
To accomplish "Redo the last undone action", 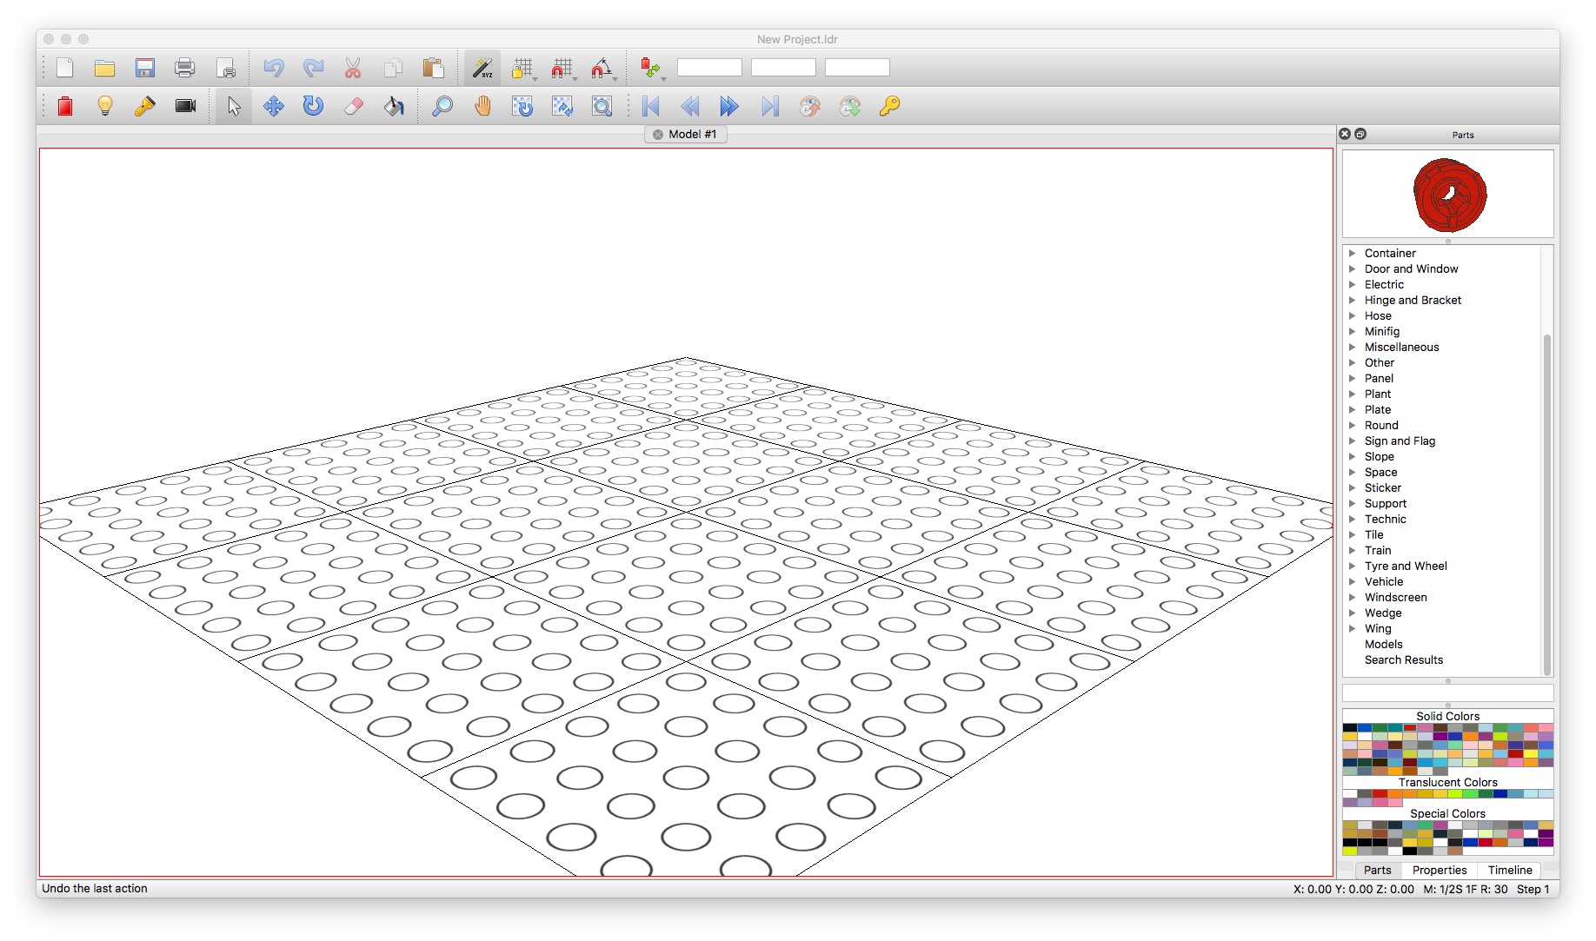I will click(x=313, y=68).
